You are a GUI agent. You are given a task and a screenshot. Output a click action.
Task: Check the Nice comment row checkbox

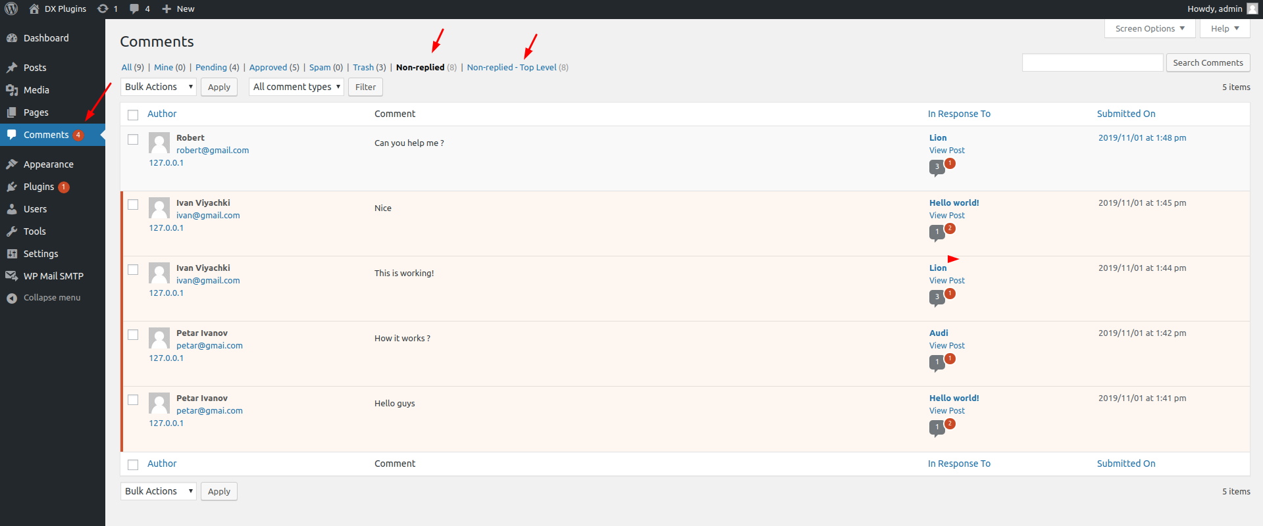point(133,204)
